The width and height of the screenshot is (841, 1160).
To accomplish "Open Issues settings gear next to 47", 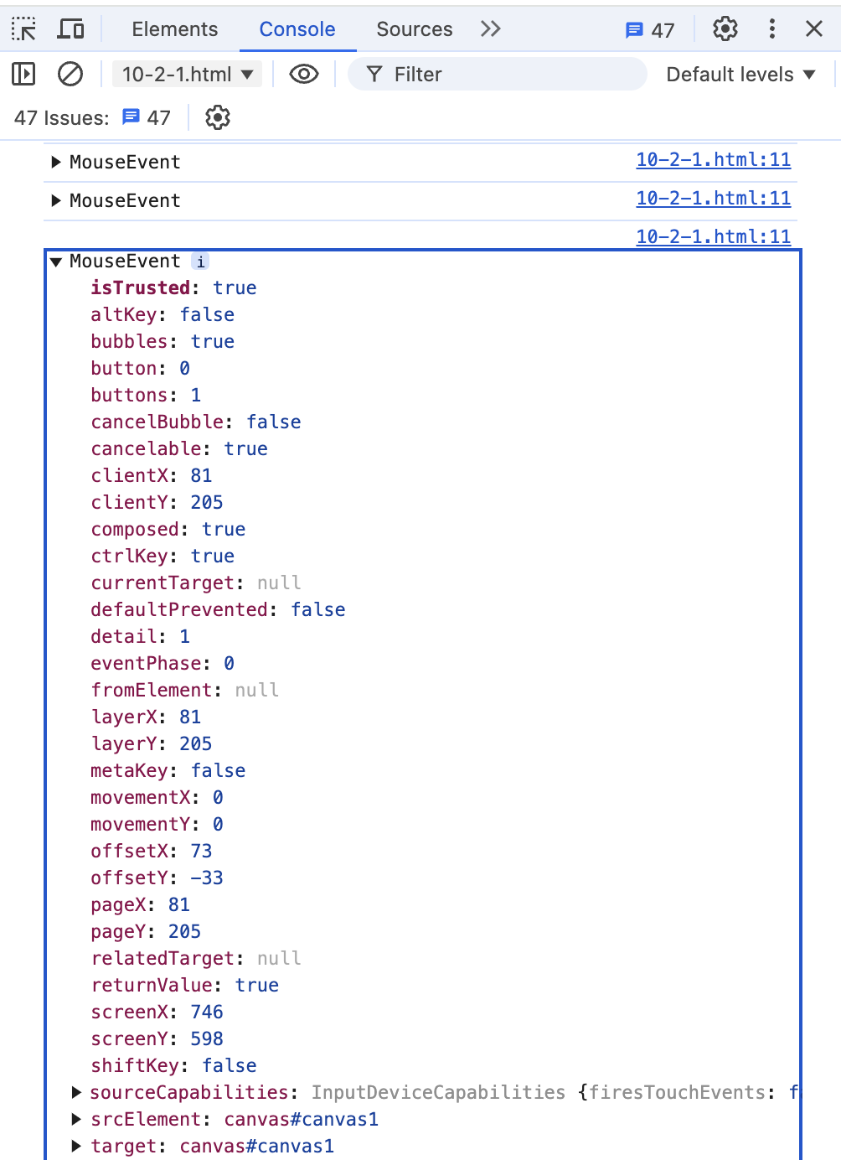I will pyautogui.click(x=218, y=117).
